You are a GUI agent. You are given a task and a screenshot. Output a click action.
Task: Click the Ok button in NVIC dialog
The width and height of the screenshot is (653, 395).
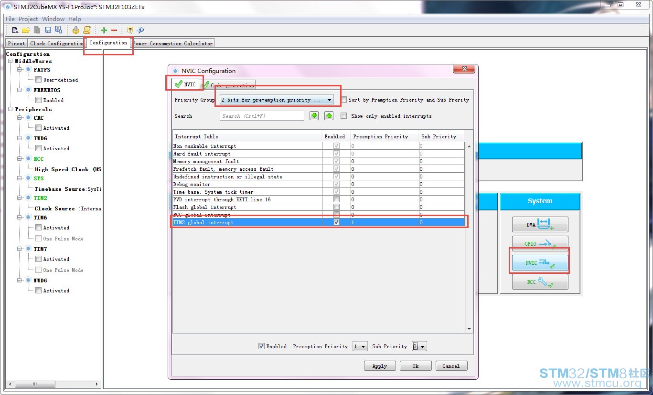[x=416, y=366]
